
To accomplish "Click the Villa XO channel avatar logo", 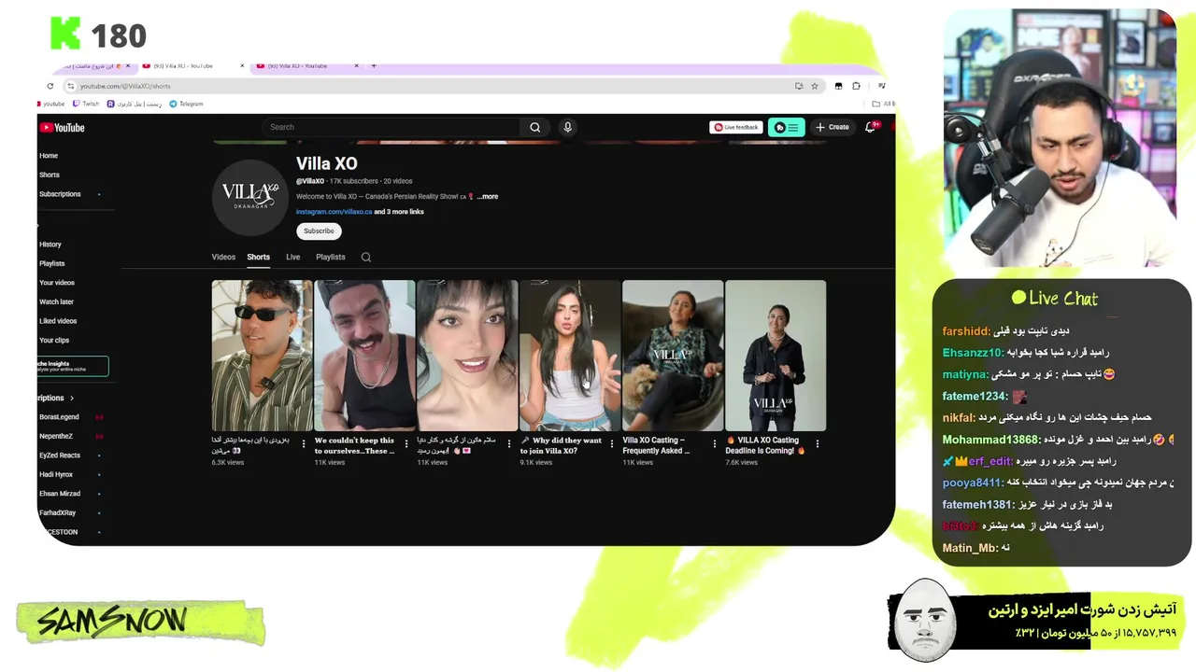I will [x=249, y=197].
